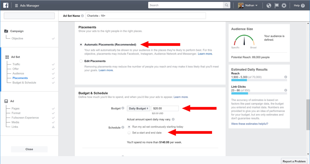
Task: Click Potential Reach: 89,000 people text
Action: coord(250,57)
